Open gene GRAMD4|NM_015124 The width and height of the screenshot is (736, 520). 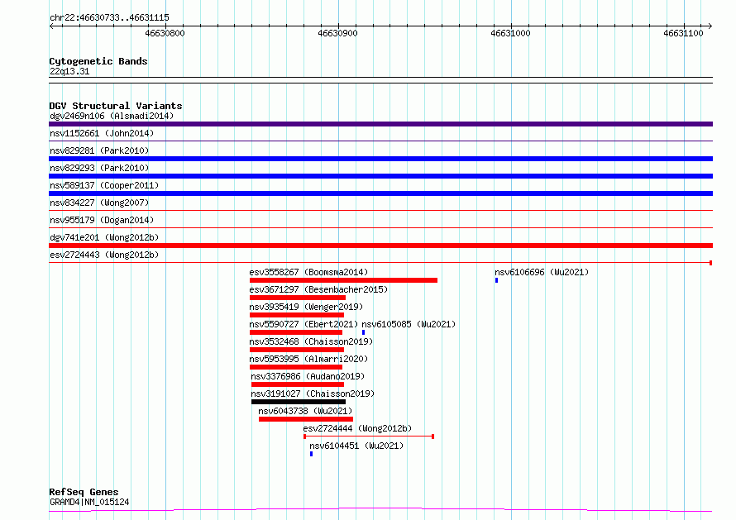89,502
